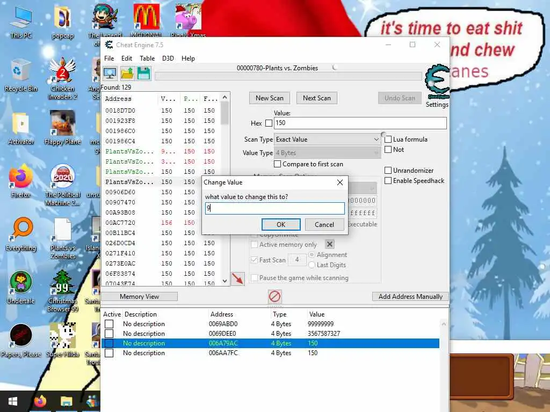The height and width of the screenshot is (412, 550).
Task: Open the Table menu
Action: tap(147, 58)
